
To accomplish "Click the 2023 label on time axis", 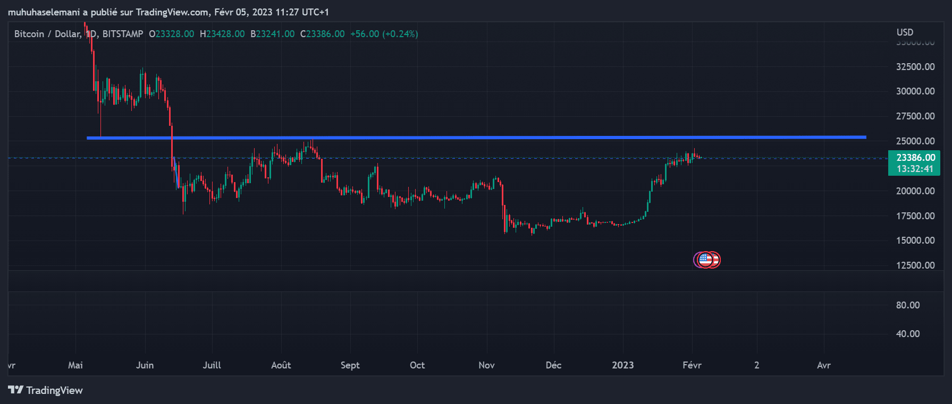I will (623, 365).
